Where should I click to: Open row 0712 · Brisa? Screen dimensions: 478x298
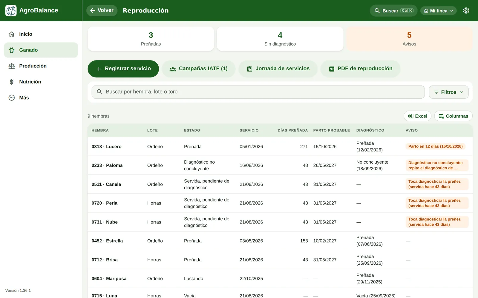(280, 260)
